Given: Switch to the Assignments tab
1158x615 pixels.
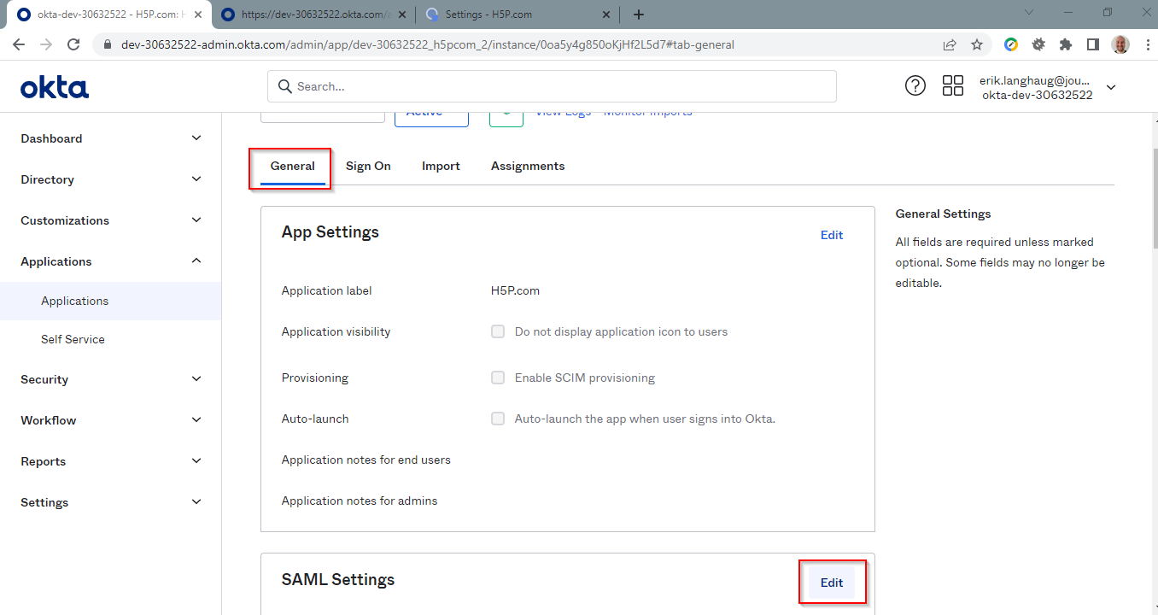Looking at the screenshot, I should pos(528,166).
